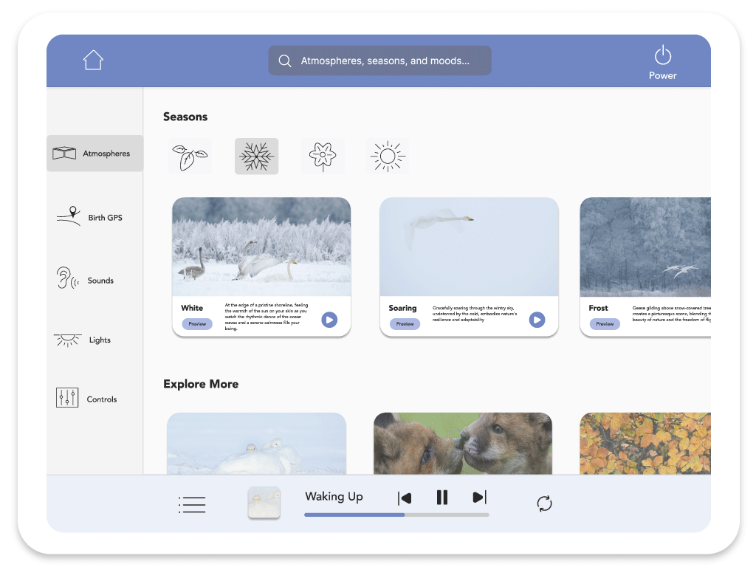Play the Soaring atmosphere
The height and width of the screenshot is (567, 756).
(x=537, y=320)
